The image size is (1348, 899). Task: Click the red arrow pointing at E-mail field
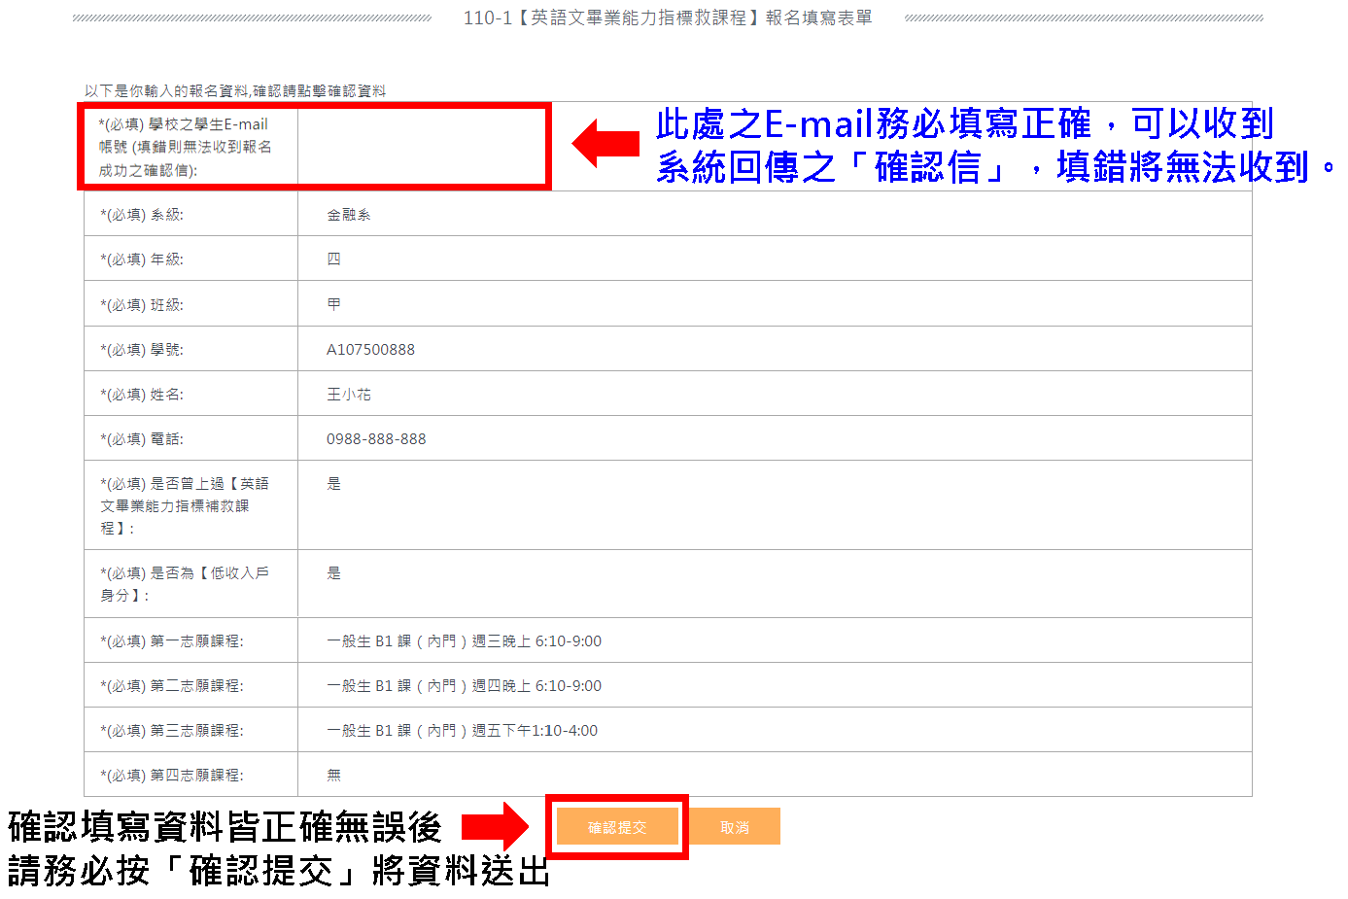click(605, 144)
